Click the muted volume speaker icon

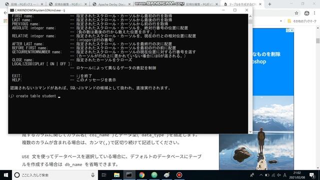tap(279, 175)
